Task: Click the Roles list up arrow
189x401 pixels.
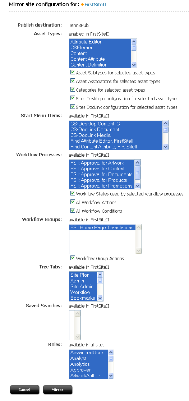Action: (x=111, y=352)
